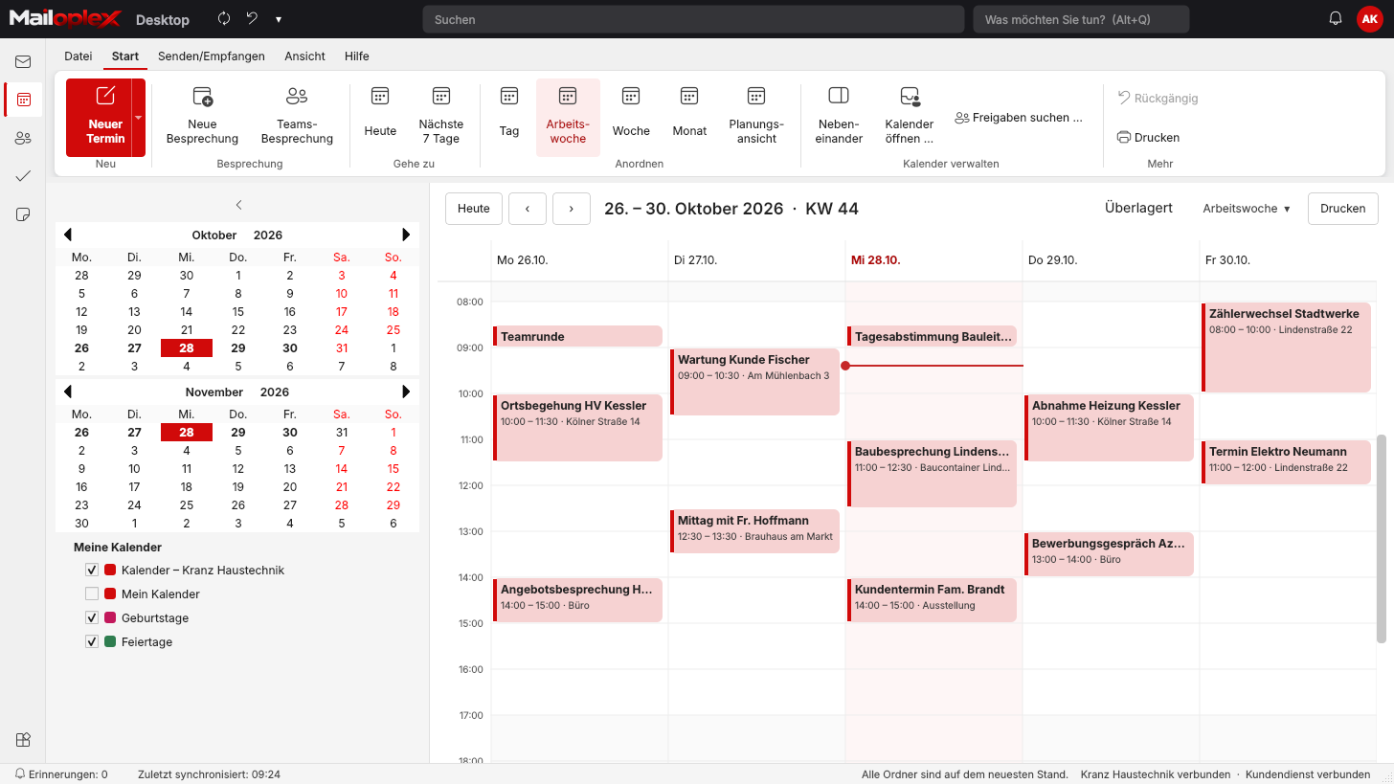Open the Hilfe ribbon tab
Image resolution: width=1394 pixels, height=784 pixels.
point(357,56)
